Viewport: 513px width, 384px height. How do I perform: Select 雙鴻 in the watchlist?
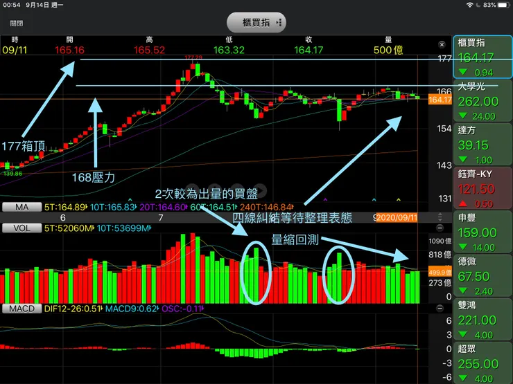[482, 320]
